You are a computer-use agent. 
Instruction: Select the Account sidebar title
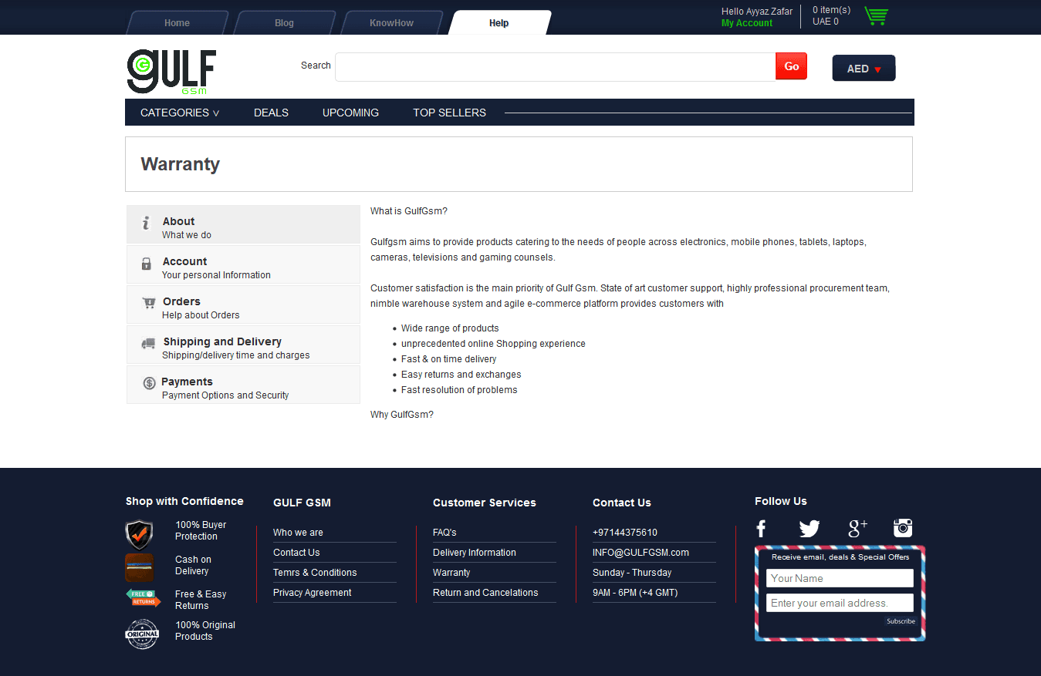pyautogui.click(x=184, y=261)
